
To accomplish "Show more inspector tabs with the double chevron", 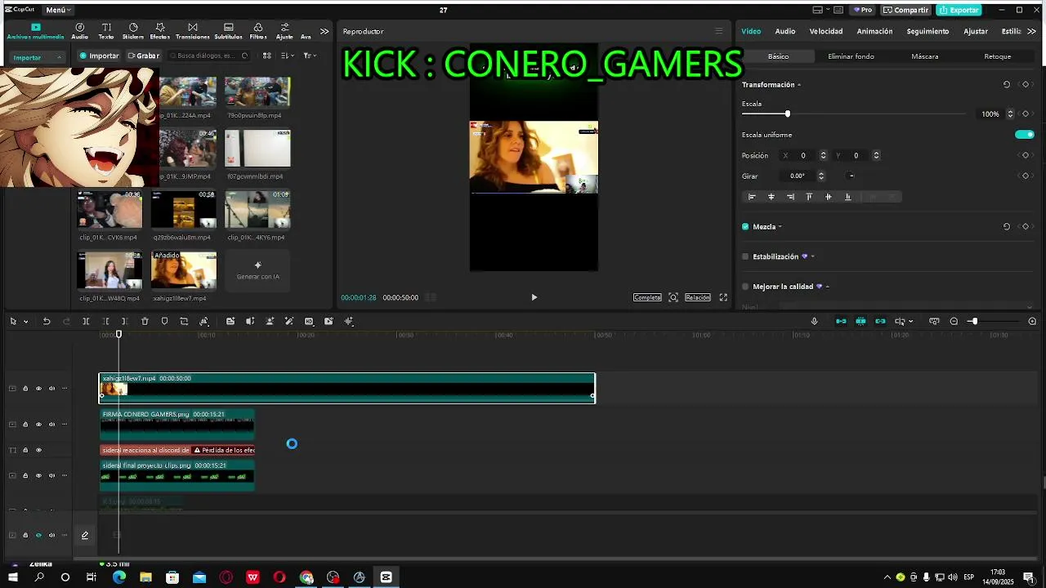I will click(1032, 31).
